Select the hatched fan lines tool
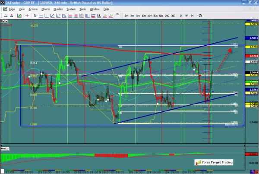Image resolution: width=259 pixels, height=174 pixels. pyautogui.click(x=82, y=16)
